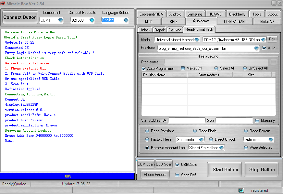The height and width of the screenshot is (194, 283).
Task: Click the Size input field
Action: click(234, 121)
